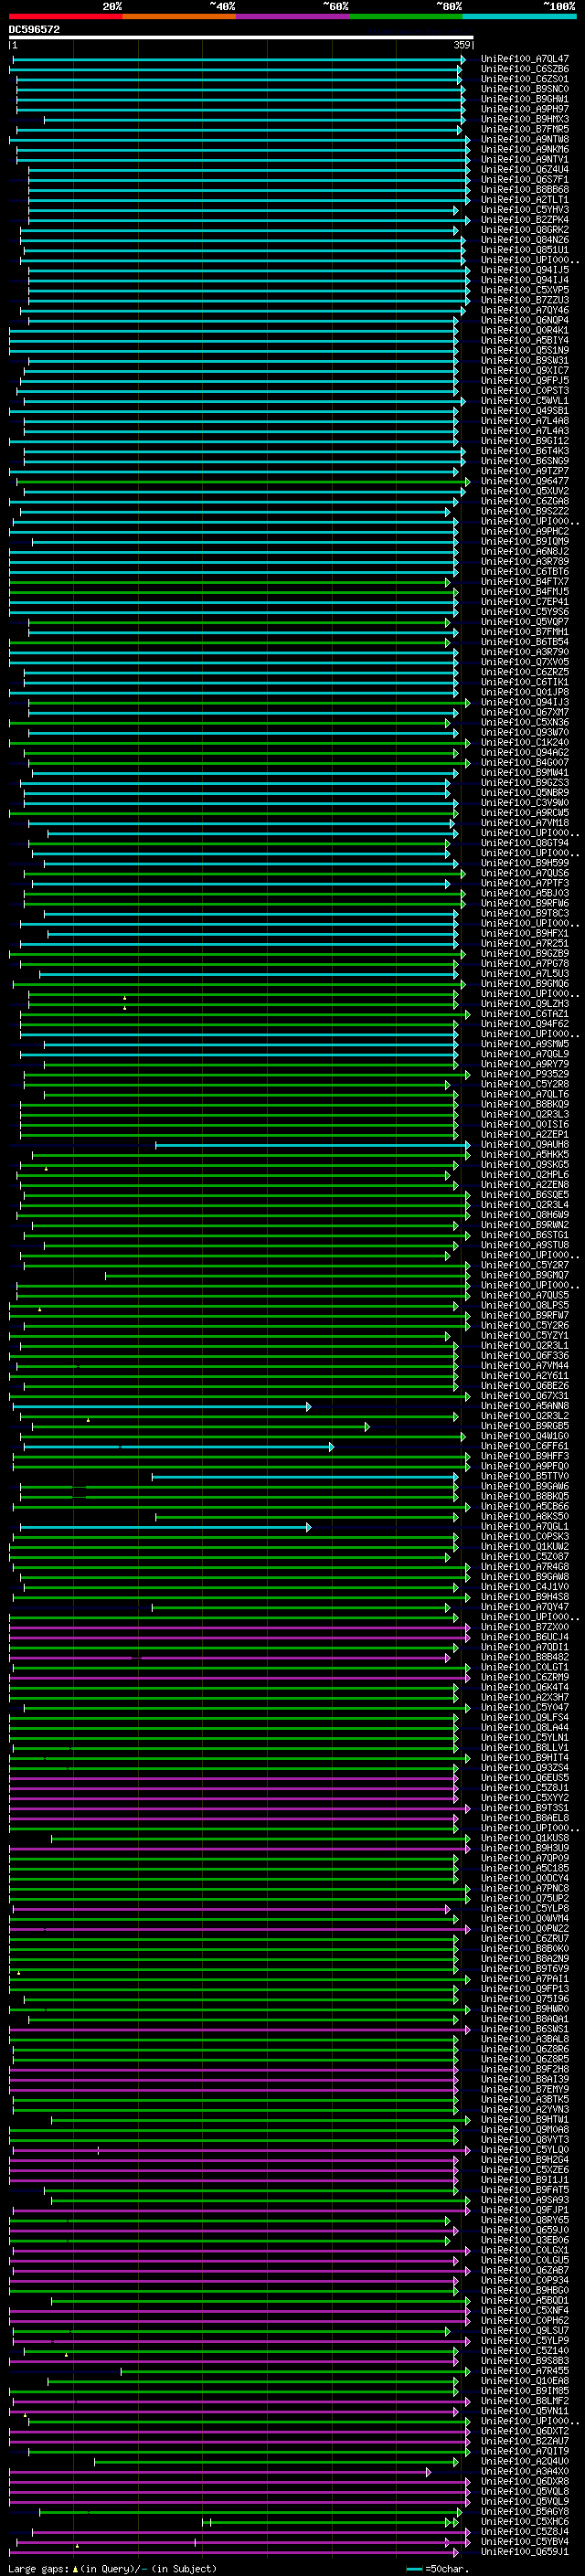Select hit label UniRef100_A9TZP7
Screen dimensions: 585x2576
tap(524, 471)
